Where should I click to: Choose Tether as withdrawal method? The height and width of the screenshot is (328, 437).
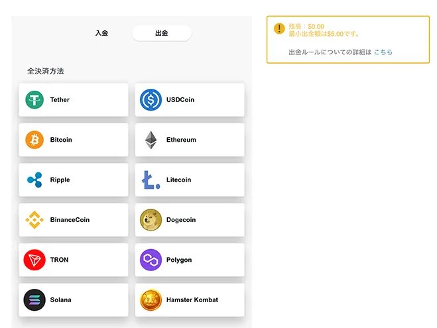click(x=74, y=99)
